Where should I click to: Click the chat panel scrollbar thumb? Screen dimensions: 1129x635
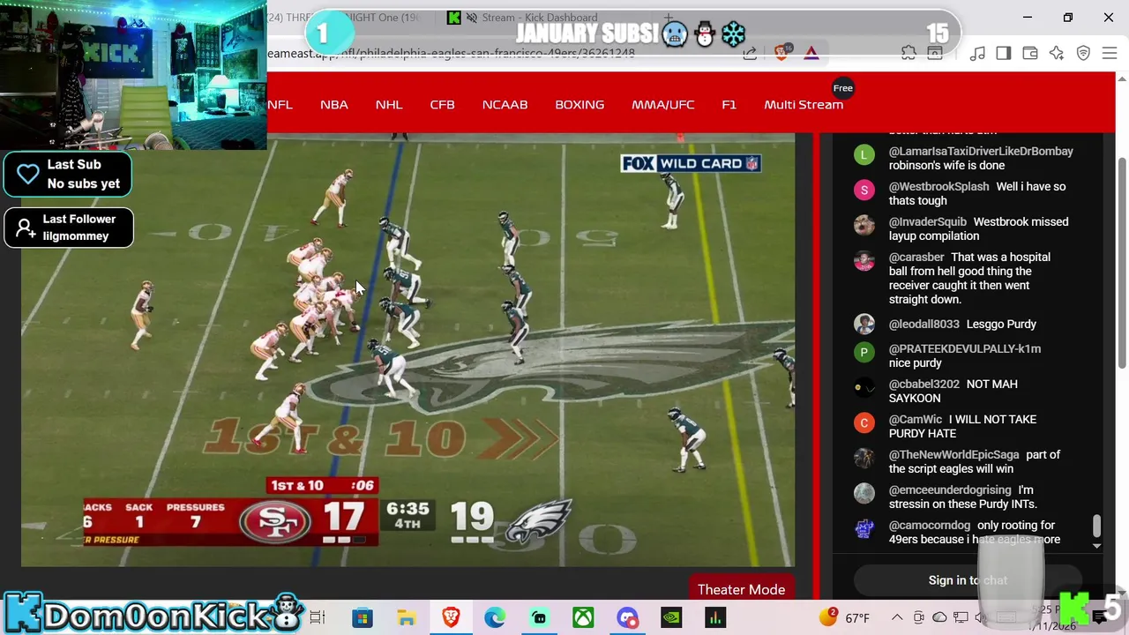coord(1096,527)
